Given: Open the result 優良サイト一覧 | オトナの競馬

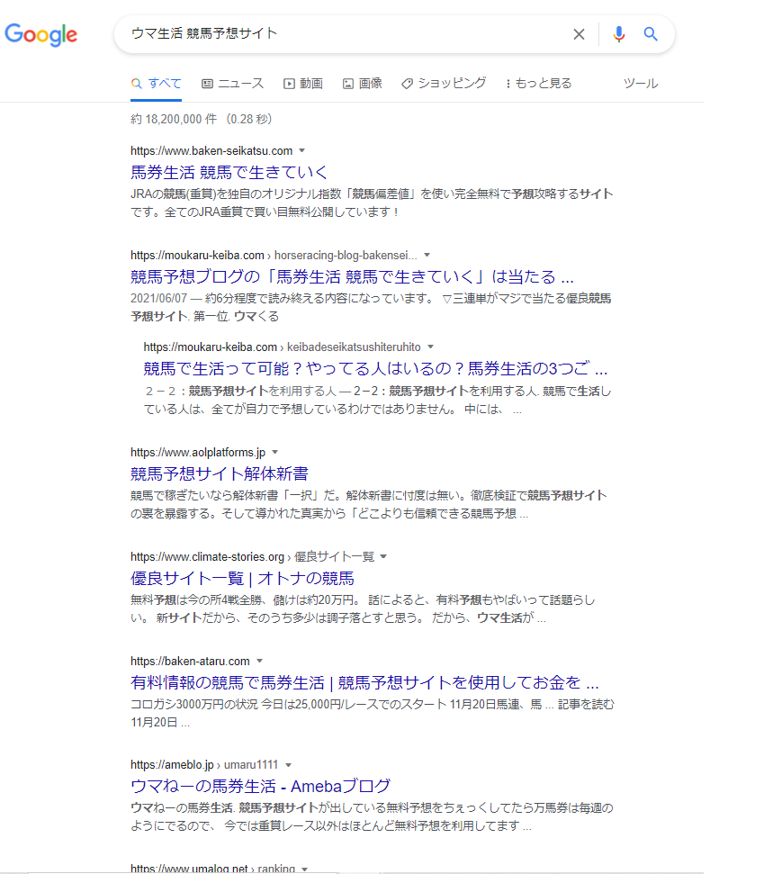Looking at the screenshot, I should [x=242, y=578].
